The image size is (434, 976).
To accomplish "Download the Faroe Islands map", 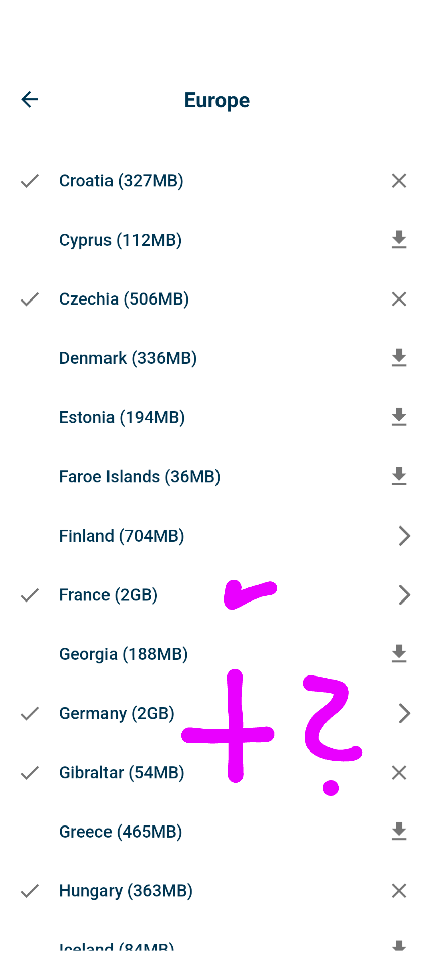I will coord(399,476).
